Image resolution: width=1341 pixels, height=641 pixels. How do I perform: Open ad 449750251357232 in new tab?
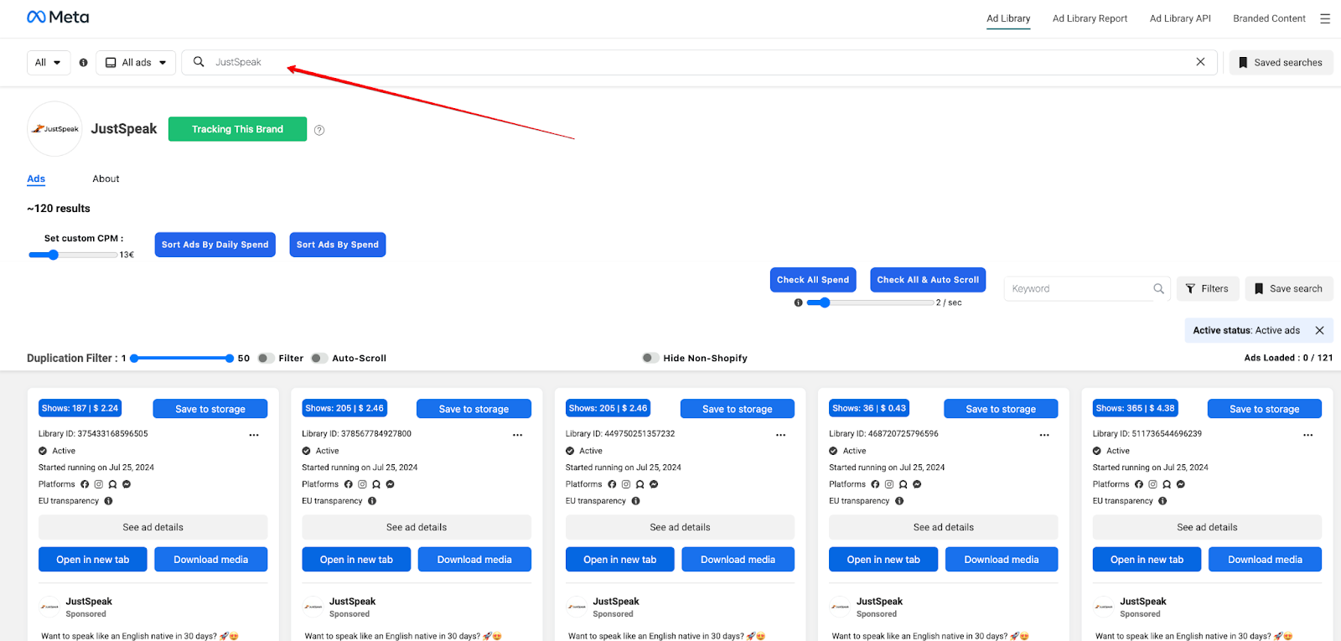click(620, 560)
